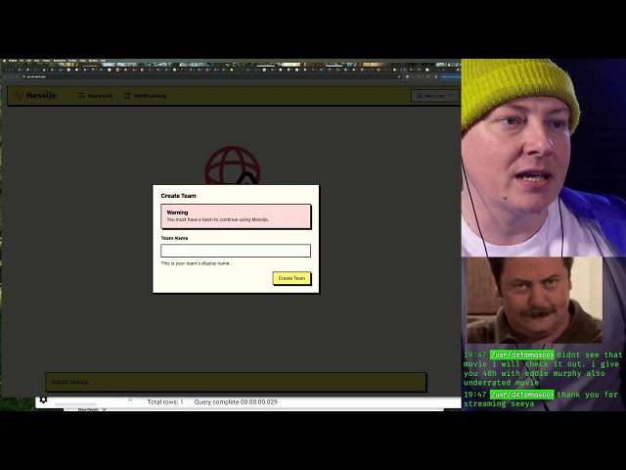Viewport: 626px width, 470px height.
Task: Click the Apple menu in macOS menu bar
Action: coord(4,61)
